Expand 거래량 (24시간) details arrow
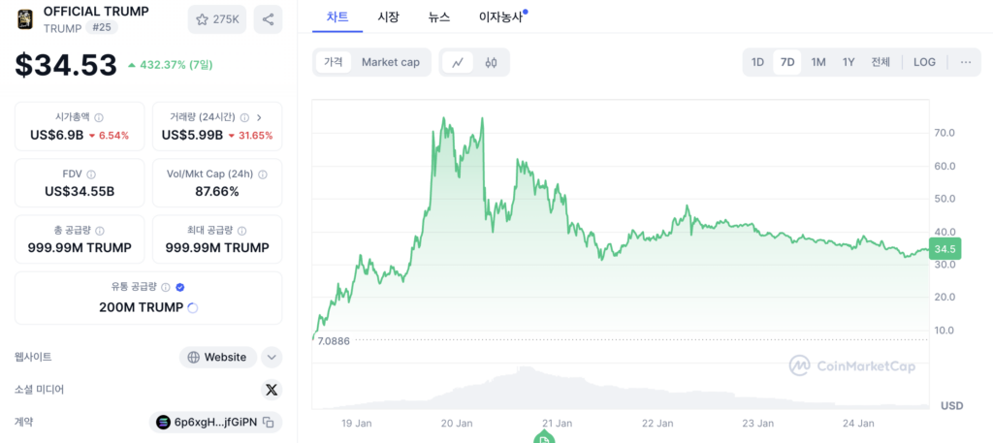This screenshot has width=993, height=443. tap(259, 117)
